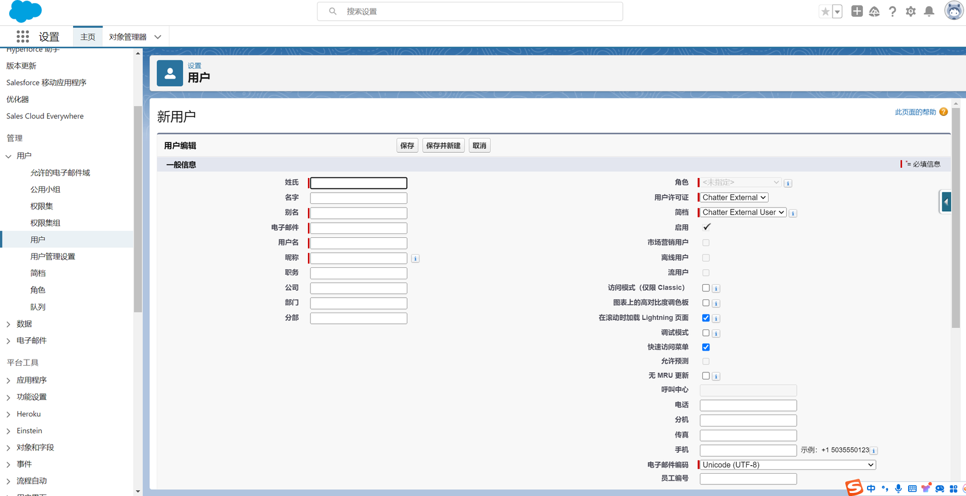966x496 pixels.
Task: Expand the collapsed right side panel arrow
Action: pyautogui.click(x=946, y=202)
